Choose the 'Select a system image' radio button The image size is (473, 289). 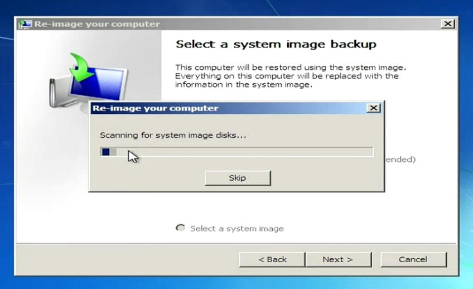180,228
